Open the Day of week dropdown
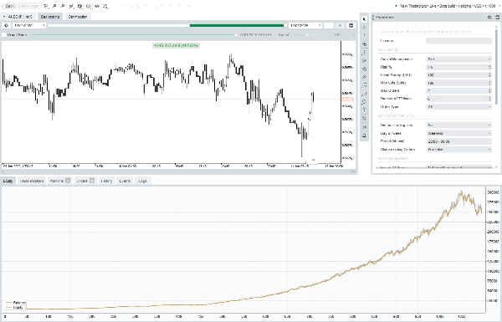The image size is (502, 322). 458,133
